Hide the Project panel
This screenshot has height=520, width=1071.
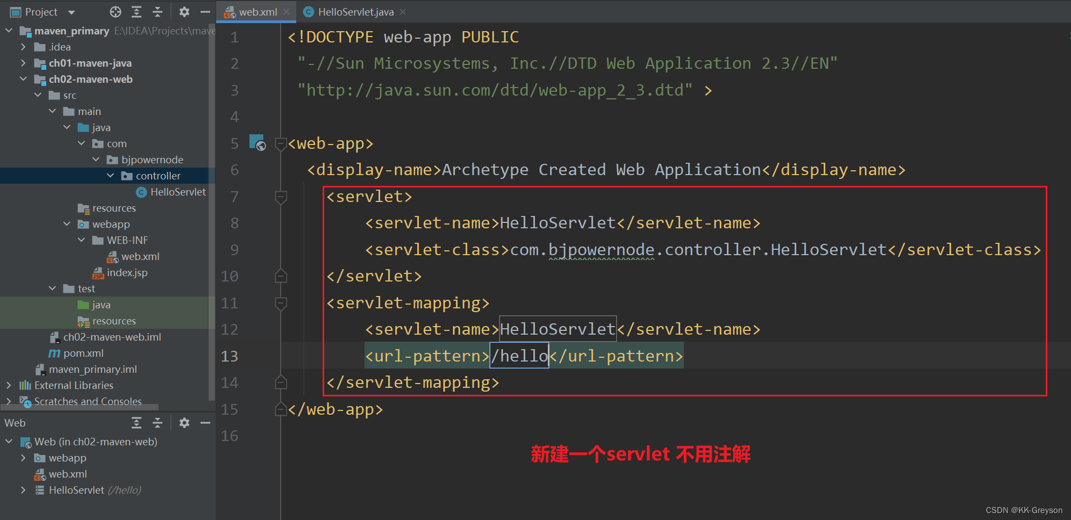point(205,12)
